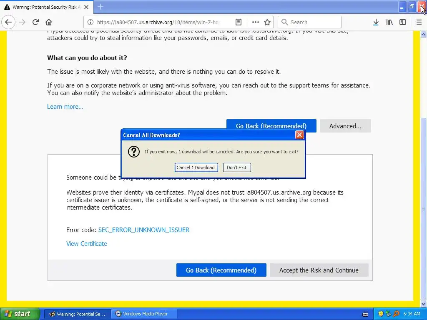The height and width of the screenshot is (320, 427).
Task: Select browser Warning taskbar item
Action: click(78, 314)
